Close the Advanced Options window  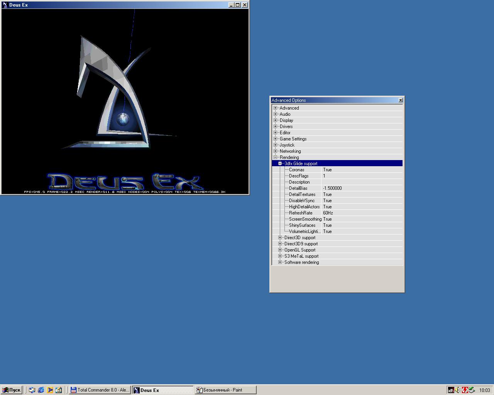pos(401,100)
